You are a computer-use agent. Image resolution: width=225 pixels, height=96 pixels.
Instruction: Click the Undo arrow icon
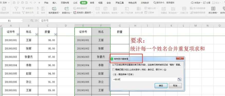pos(31,3)
